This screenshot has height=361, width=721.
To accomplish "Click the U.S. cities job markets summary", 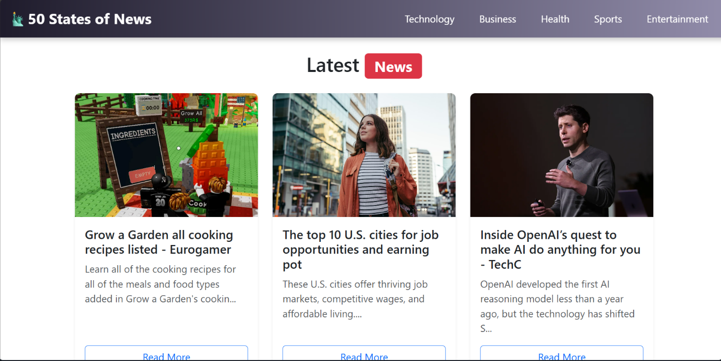I will pos(355,299).
